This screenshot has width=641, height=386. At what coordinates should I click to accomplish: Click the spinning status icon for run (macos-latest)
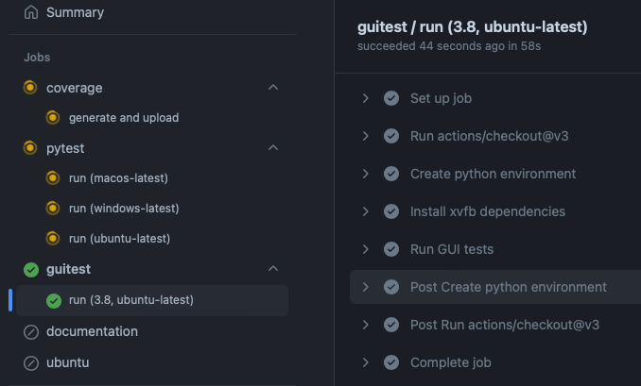tap(53, 178)
